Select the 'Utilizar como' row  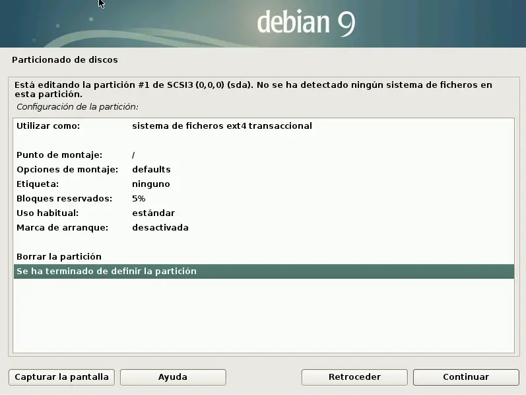[x=264, y=126]
